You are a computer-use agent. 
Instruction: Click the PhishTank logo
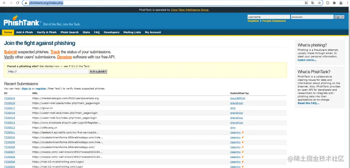(x=22, y=20)
